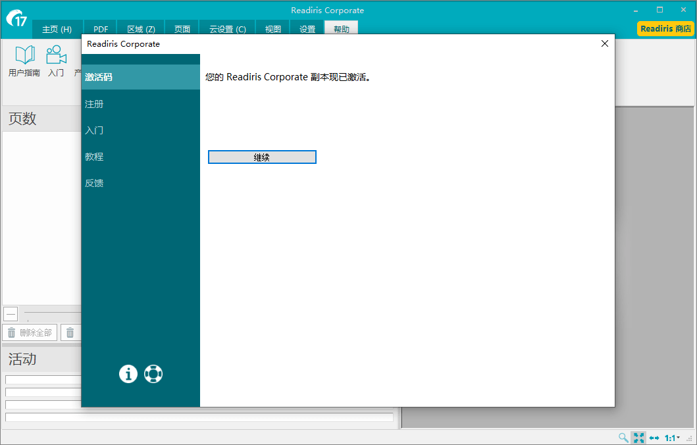The width and height of the screenshot is (697, 445).
Task: Switch to the 主页 (H) ribbon tab
Action: 57,29
